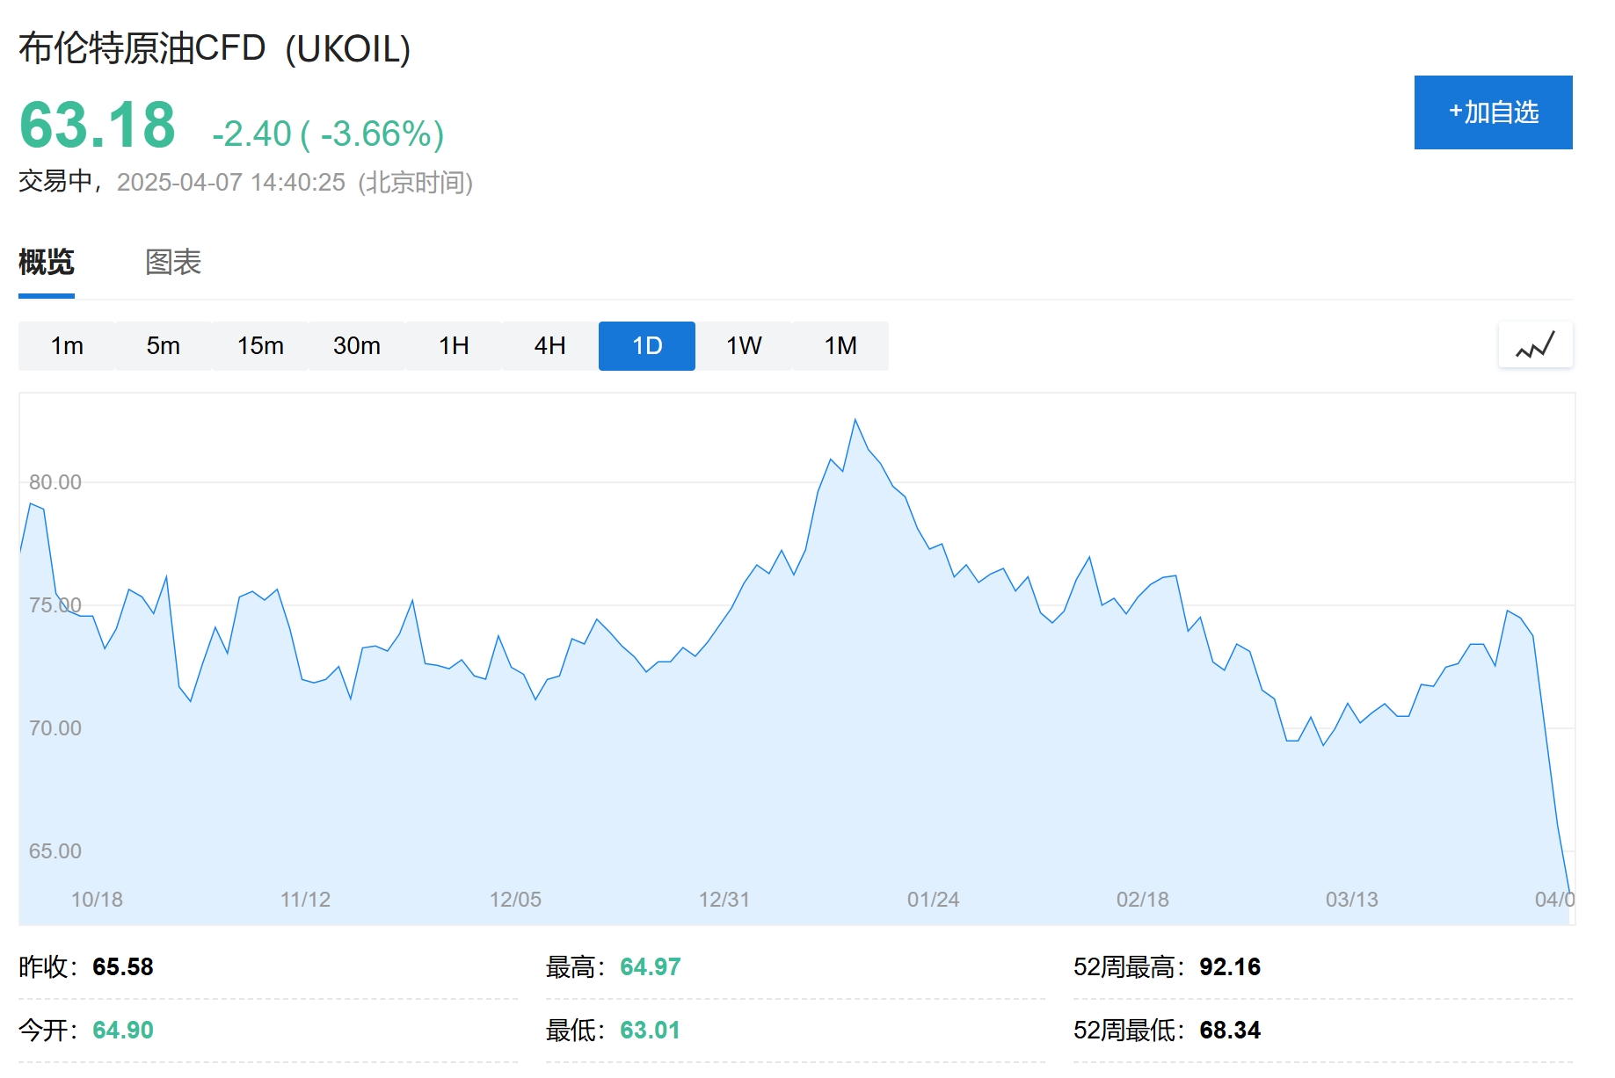The image size is (1615, 1078).
Task: Click the line chart type icon
Action: point(1535,345)
